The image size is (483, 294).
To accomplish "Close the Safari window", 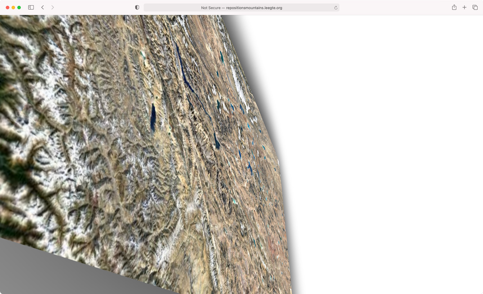I will pyautogui.click(x=7, y=7).
